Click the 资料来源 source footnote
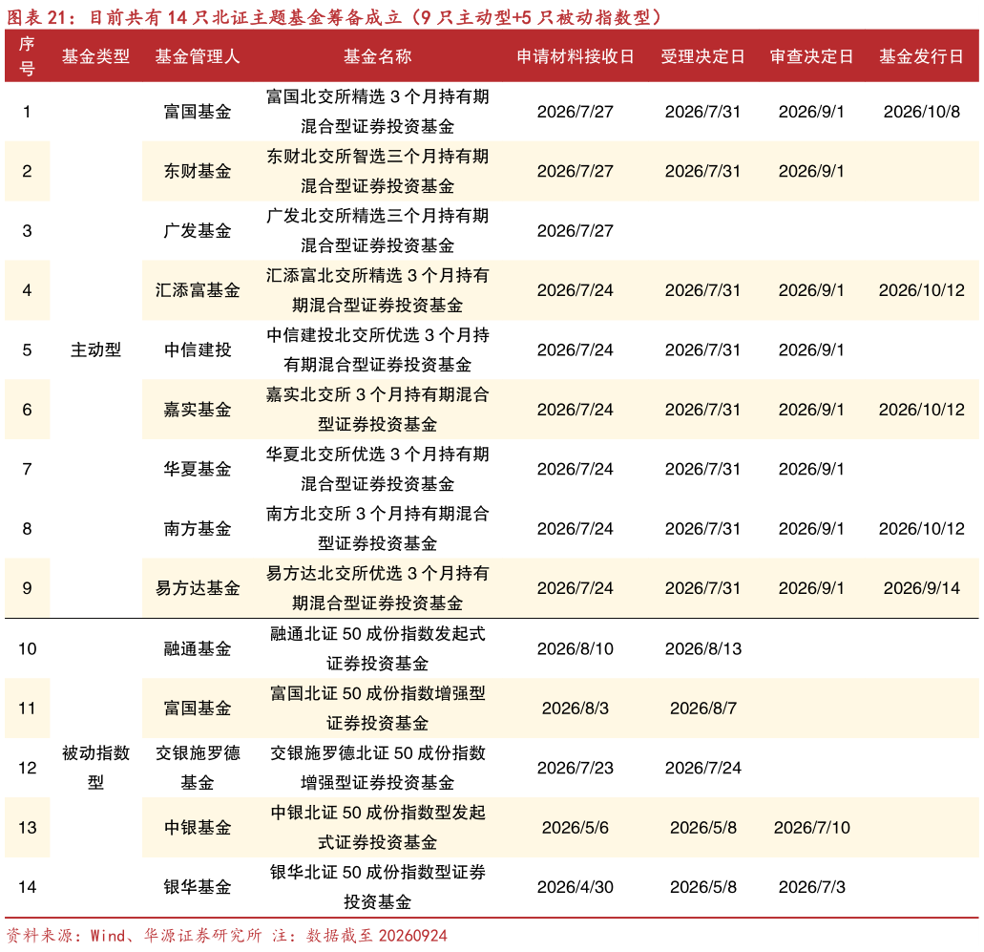984x952 pixels. click(x=226, y=936)
